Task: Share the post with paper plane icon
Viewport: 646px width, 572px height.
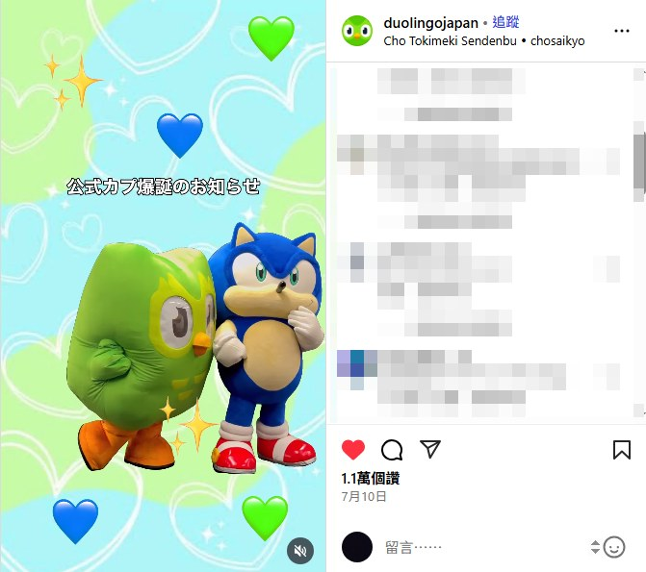Action: (x=430, y=449)
